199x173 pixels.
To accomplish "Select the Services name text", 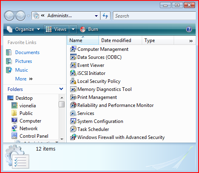I will click(x=86, y=113).
